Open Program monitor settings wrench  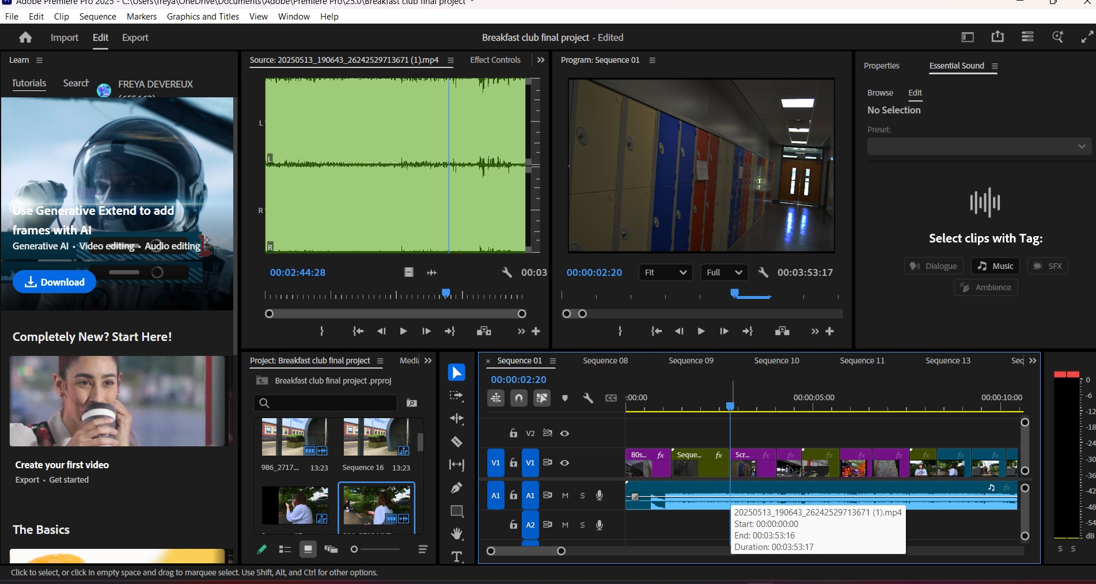pyautogui.click(x=763, y=272)
